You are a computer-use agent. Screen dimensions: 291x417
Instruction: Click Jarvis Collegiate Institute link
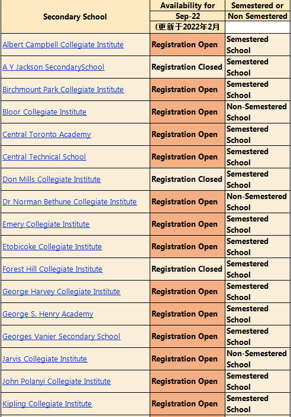click(x=45, y=359)
